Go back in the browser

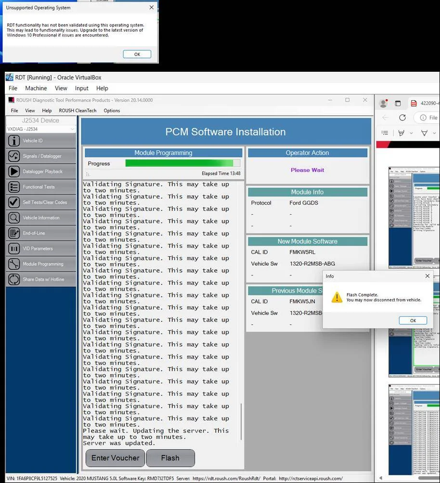pyautogui.click(x=385, y=117)
